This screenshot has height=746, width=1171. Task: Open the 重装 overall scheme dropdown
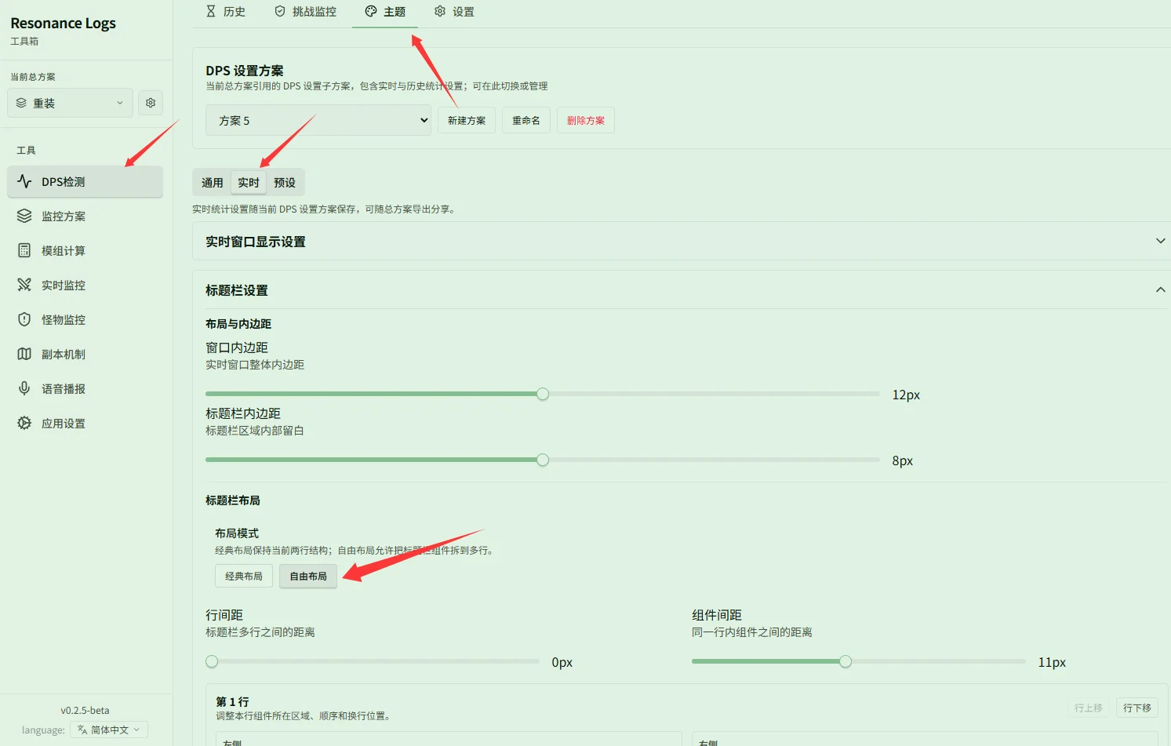[70, 103]
